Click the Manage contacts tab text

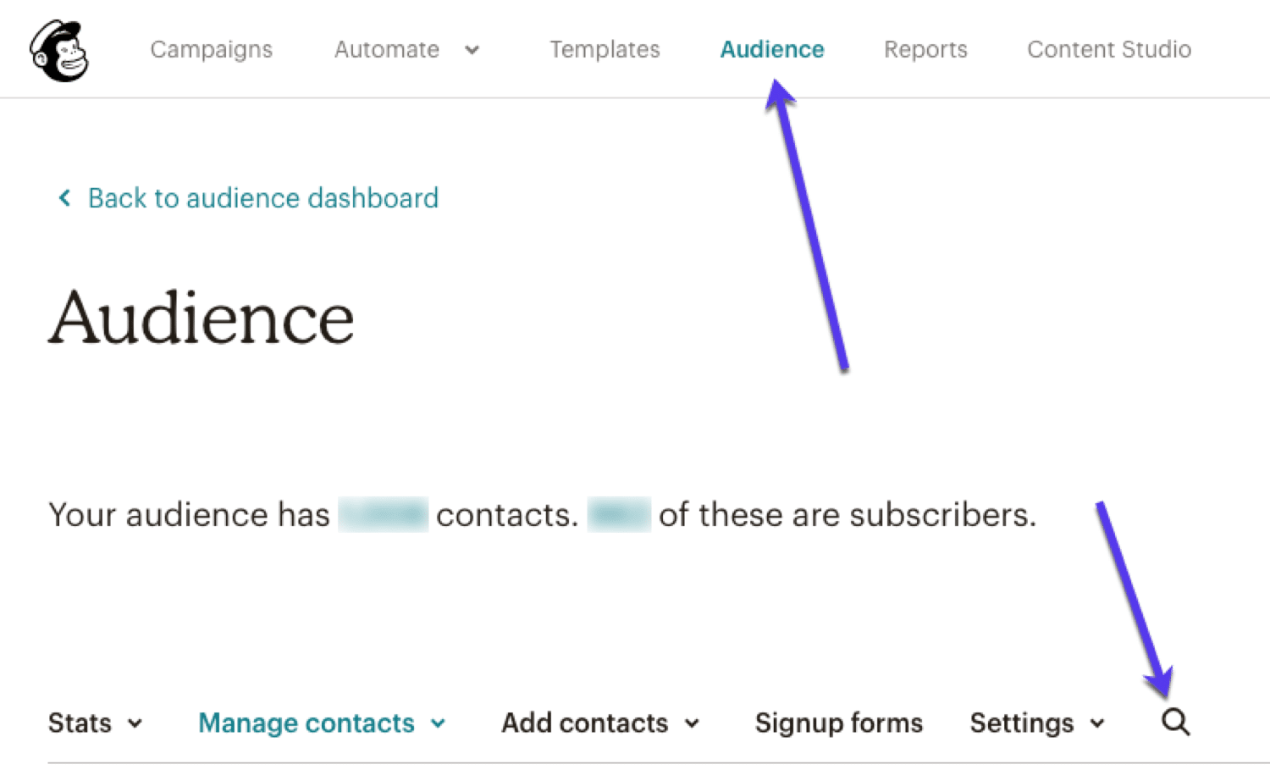tap(306, 724)
